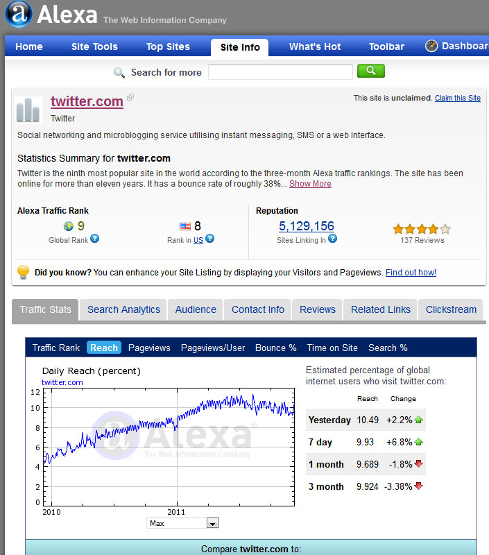Open the Toolbar tab
This screenshot has height=555, width=489.
tap(386, 46)
